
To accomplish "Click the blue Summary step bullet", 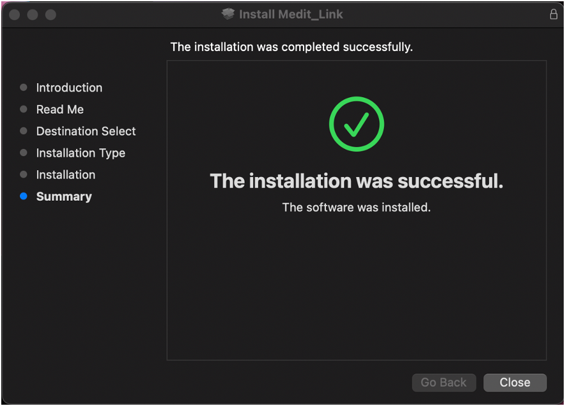I will (24, 196).
